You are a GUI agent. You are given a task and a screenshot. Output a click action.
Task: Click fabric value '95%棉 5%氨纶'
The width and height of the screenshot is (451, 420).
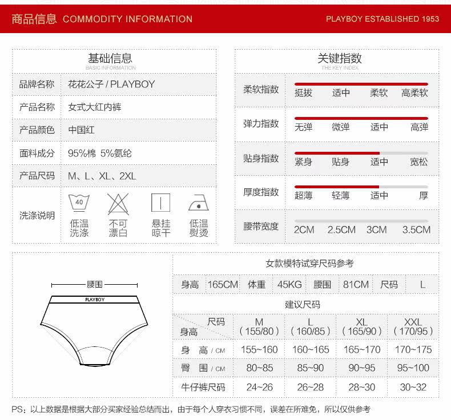pyautogui.click(x=100, y=154)
